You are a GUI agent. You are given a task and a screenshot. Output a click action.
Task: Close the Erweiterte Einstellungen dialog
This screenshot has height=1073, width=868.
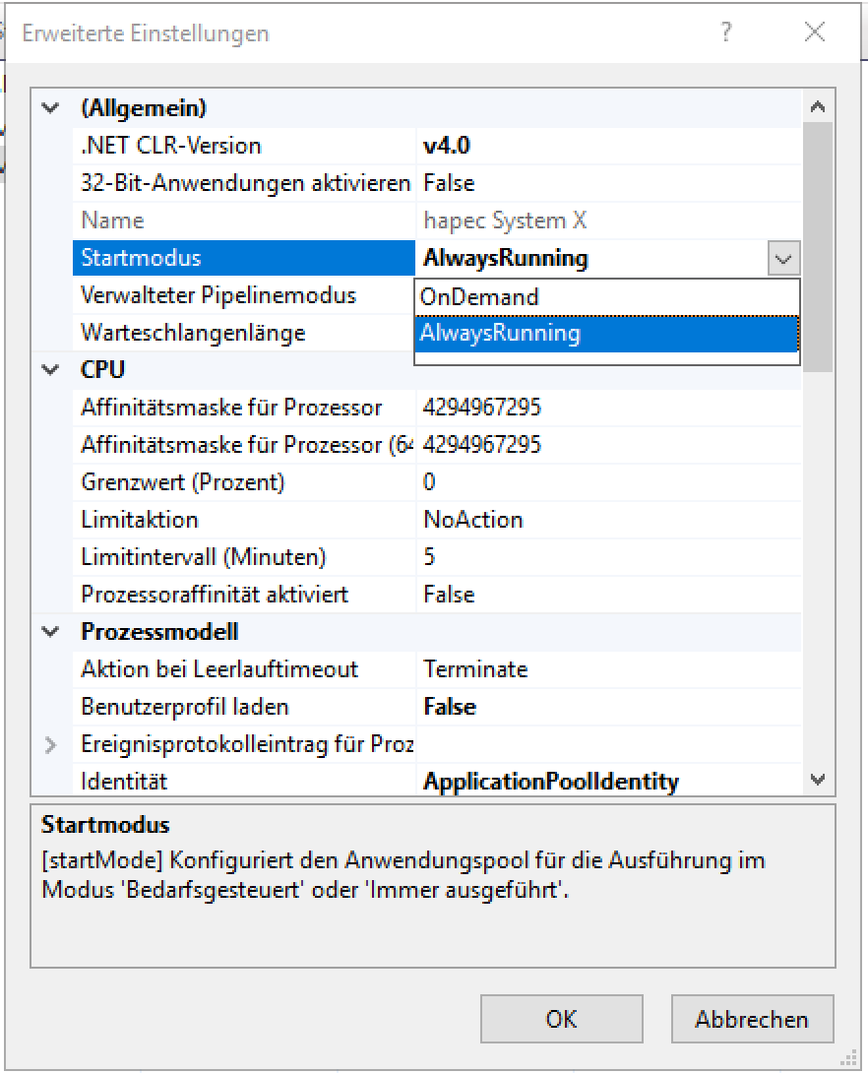[x=815, y=32]
